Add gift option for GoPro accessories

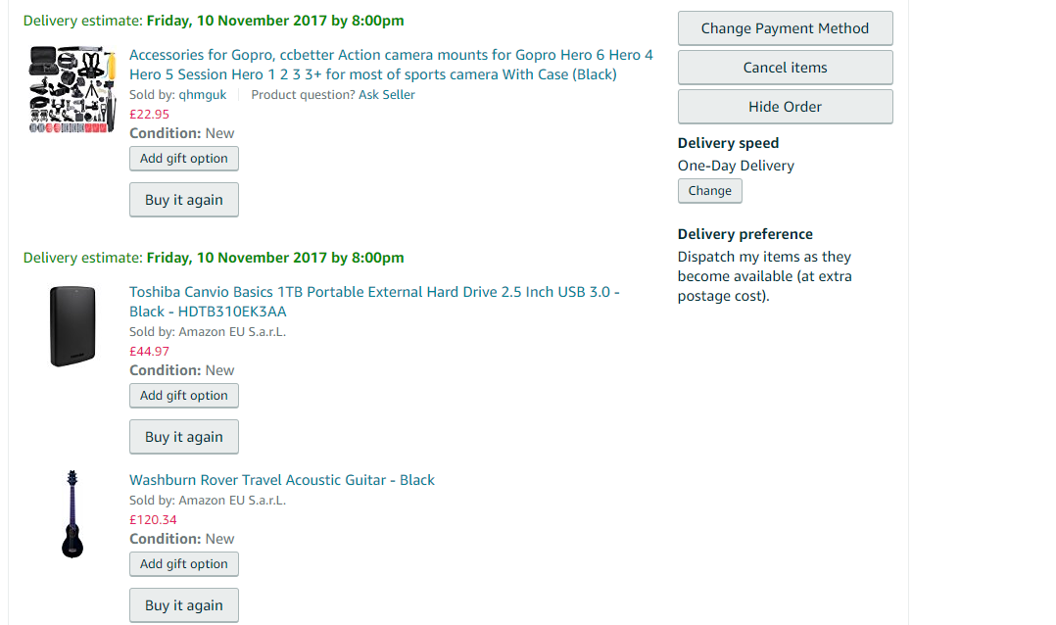184,159
